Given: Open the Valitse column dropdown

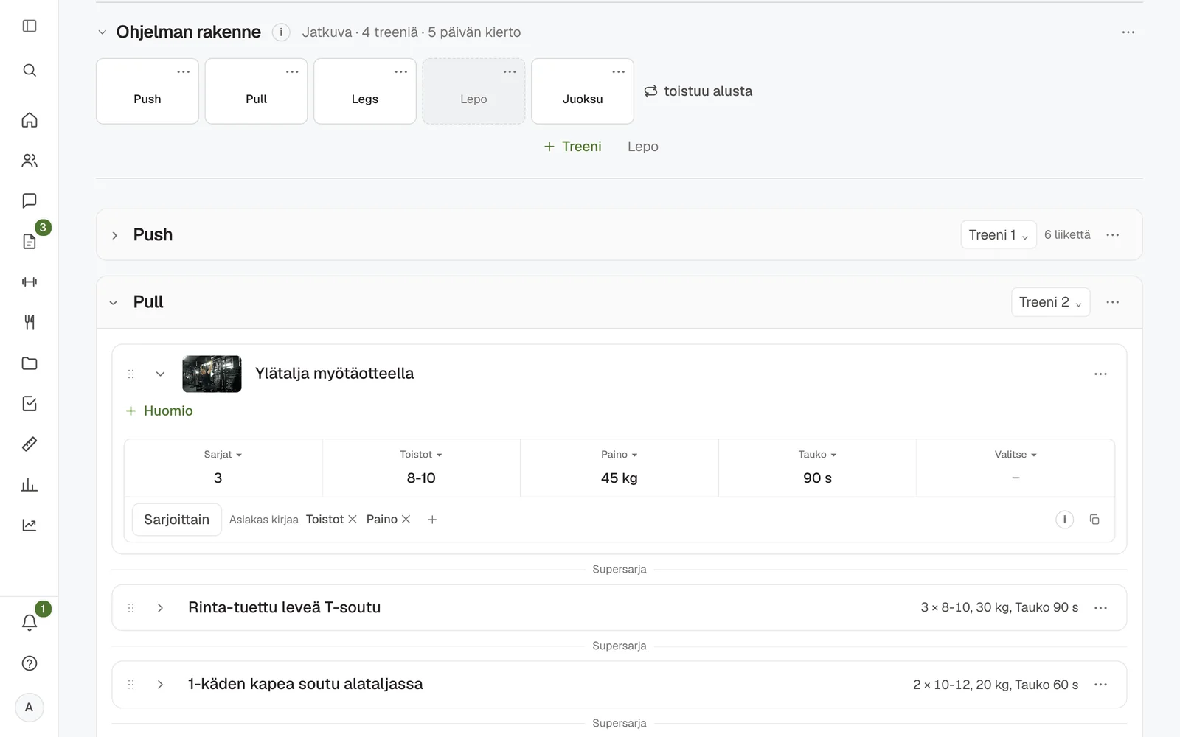Looking at the screenshot, I should click(x=1016, y=455).
